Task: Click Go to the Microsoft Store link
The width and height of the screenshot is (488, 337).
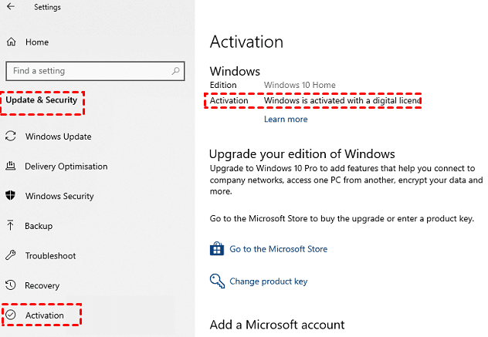Action: tap(278, 249)
